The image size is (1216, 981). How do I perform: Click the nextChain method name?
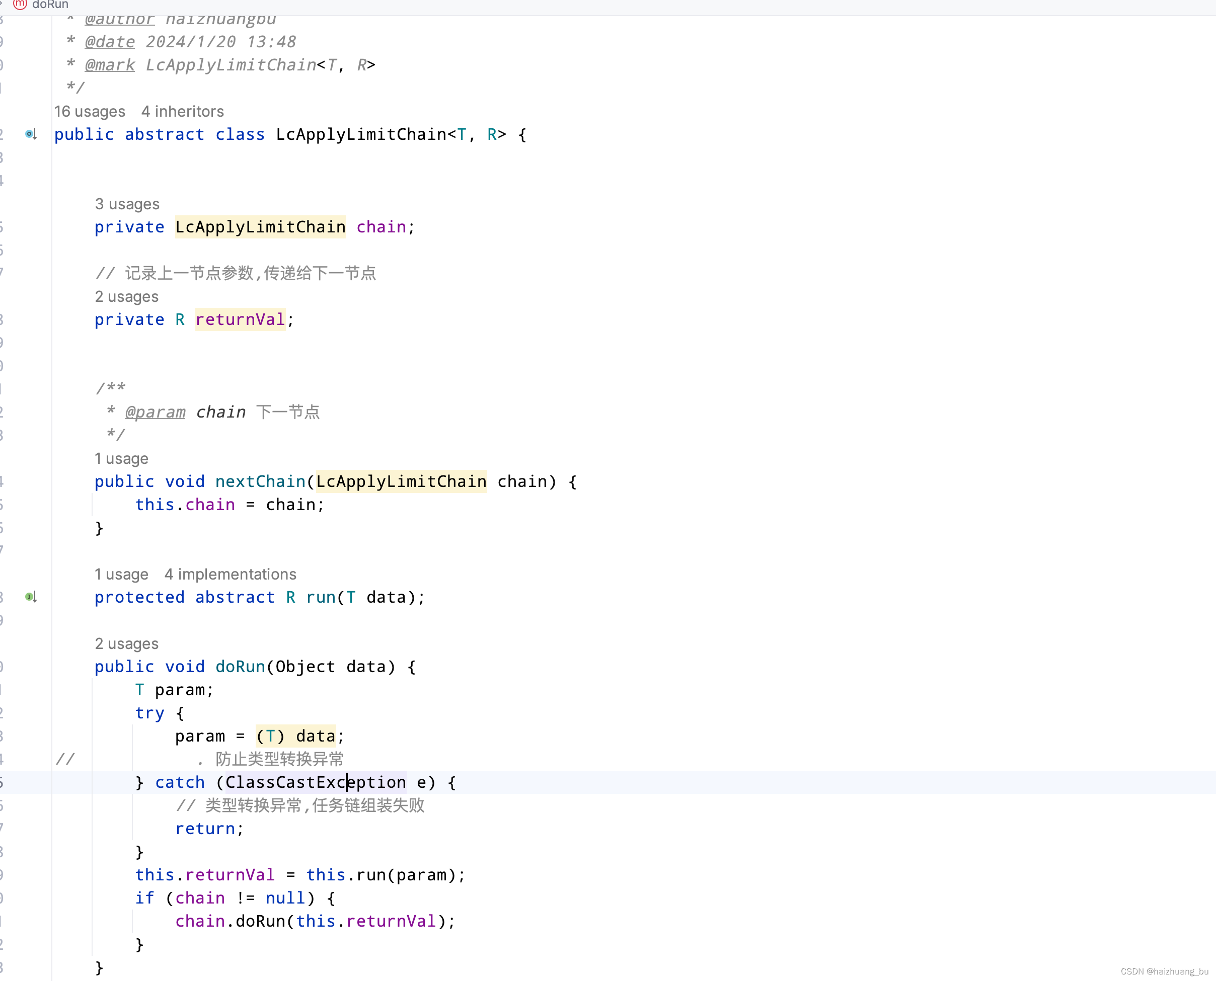(x=261, y=481)
